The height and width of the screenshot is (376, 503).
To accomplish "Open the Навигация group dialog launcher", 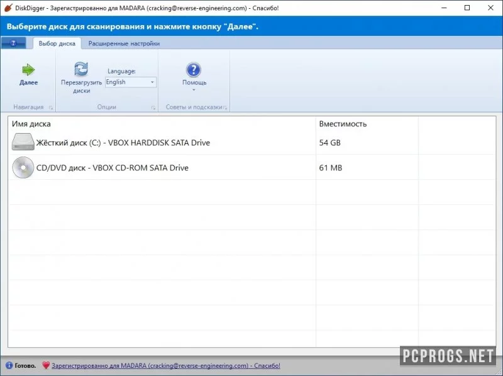I will [51, 108].
